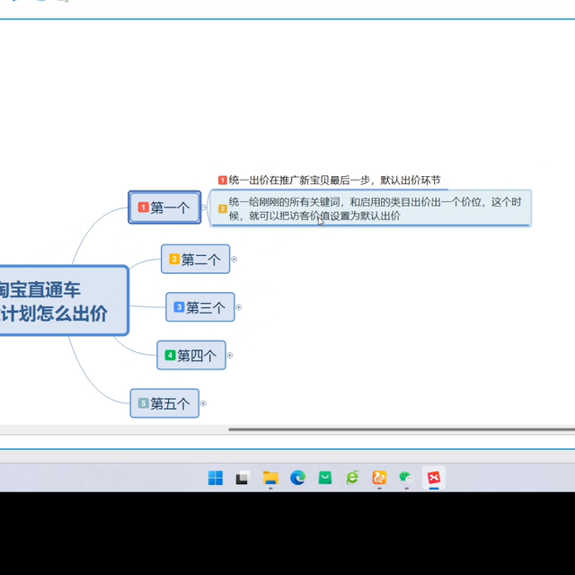
Task: Open WeChat from the taskbar
Action: click(x=406, y=478)
